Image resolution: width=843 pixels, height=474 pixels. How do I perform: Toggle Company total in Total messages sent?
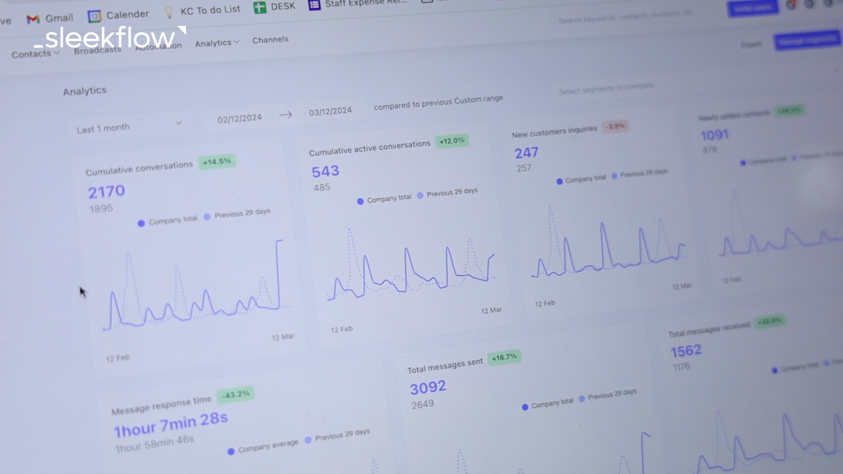point(548,404)
